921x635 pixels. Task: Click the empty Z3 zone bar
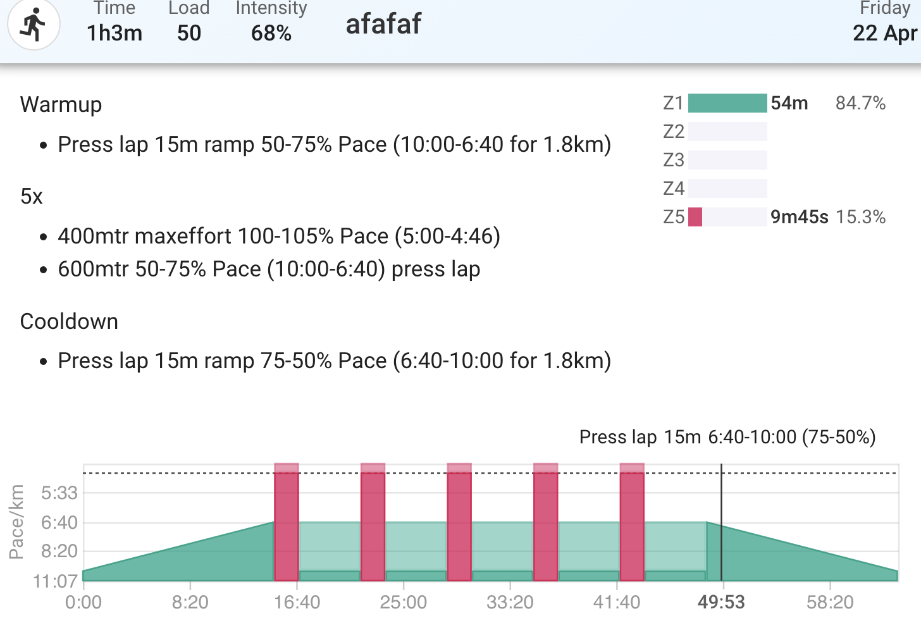pos(727,160)
